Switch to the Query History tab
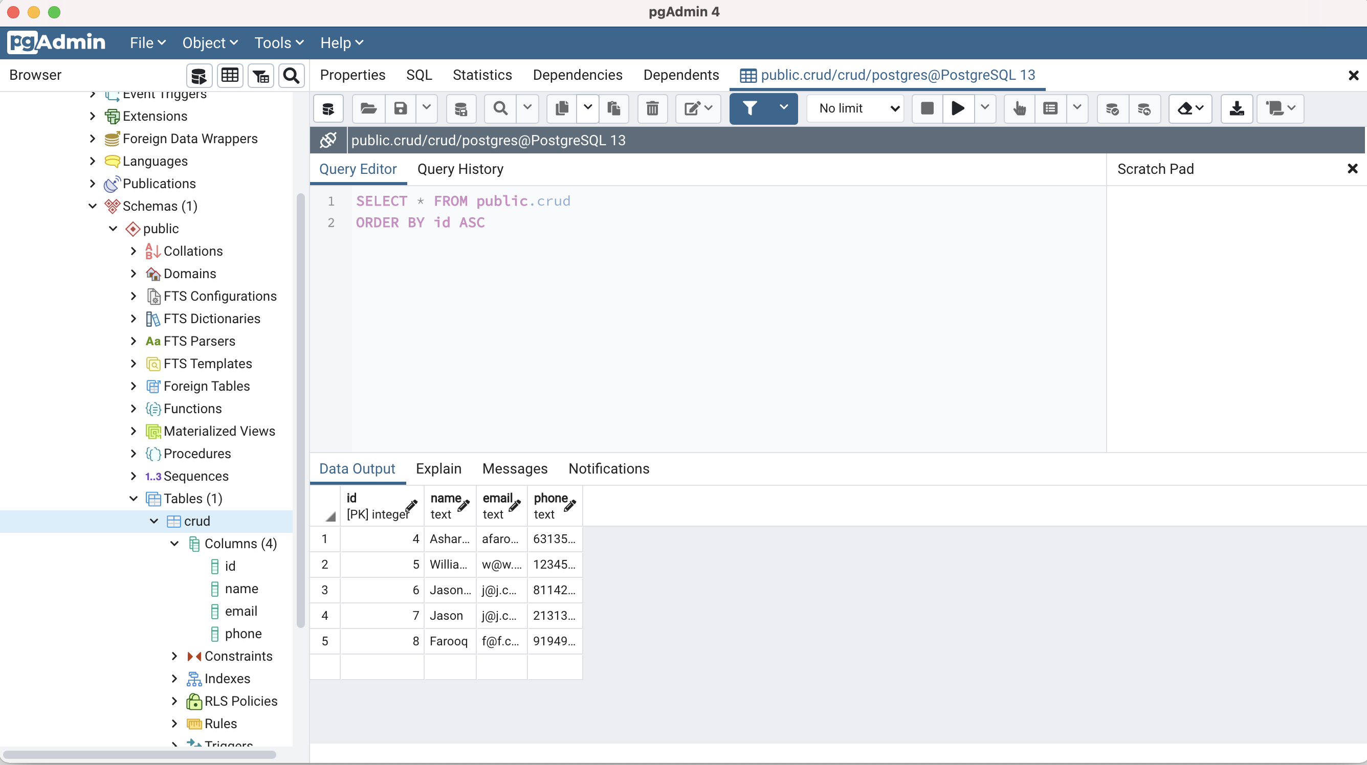Screen dimensions: 1367x765 [460, 169]
